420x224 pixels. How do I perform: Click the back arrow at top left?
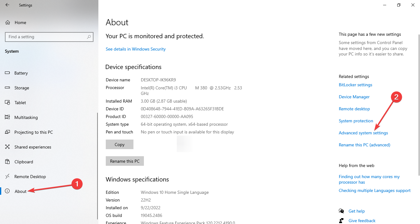tap(7, 5)
